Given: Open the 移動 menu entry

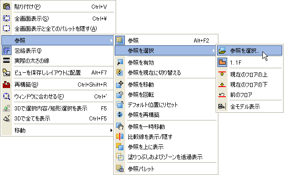Looking at the screenshot, I should [58, 130].
